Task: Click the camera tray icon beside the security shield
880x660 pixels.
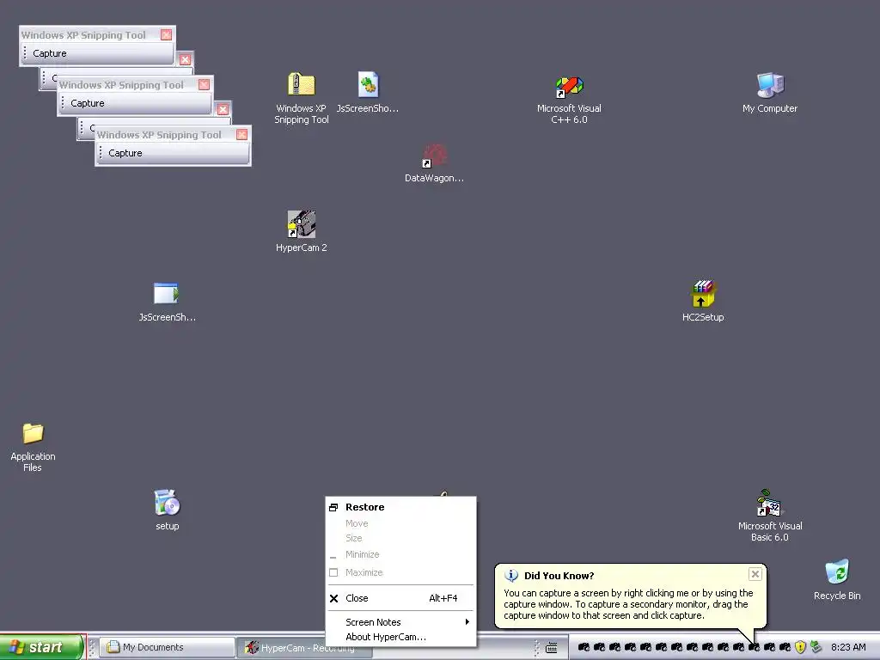Action: 785,647
